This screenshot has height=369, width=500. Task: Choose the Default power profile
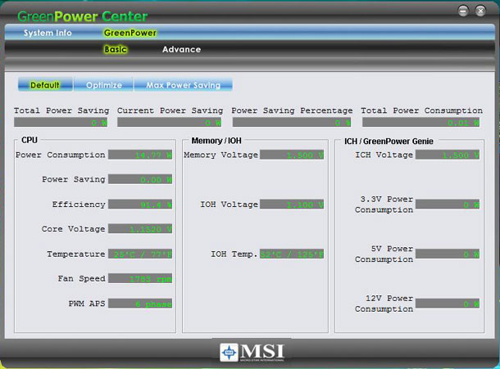(45, 85)
